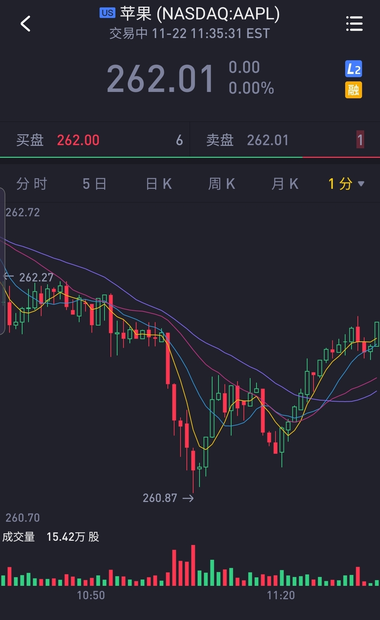Tap the 卖盘 ask price 262.01
380x620 pixels.
click(268, 140)
